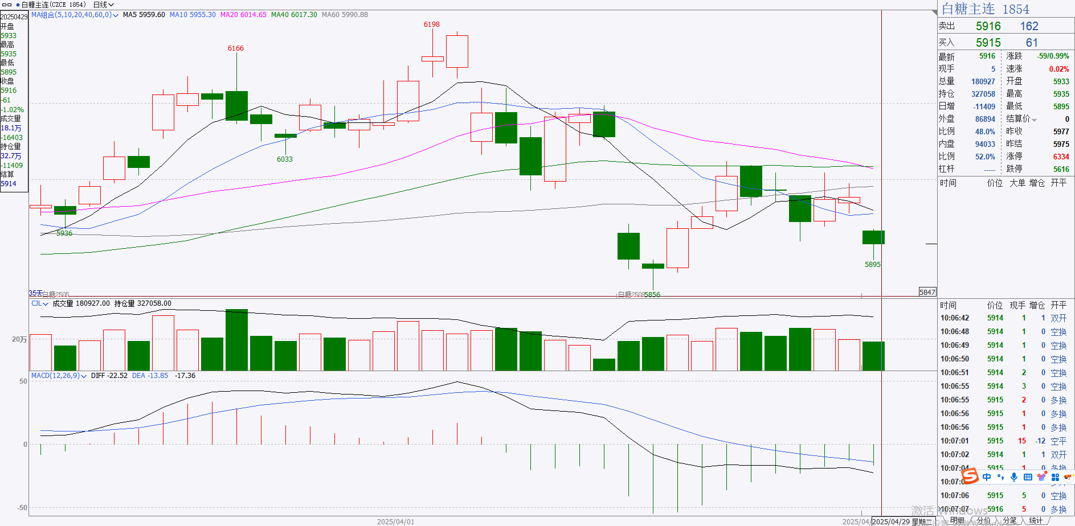1075x526 pixels.
Task: Click the chain link icon beside 白糖主连
Action: coord(7,5)
